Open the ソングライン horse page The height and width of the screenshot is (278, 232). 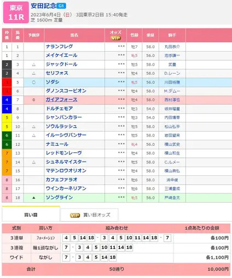pos(59,197)
